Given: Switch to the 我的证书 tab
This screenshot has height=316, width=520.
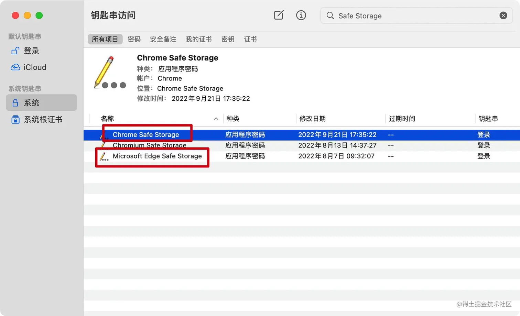Looking at the screenshot, I should click(199, 39).
